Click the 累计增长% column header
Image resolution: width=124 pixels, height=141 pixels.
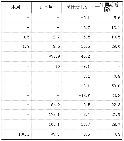click(x=77, y=7)
